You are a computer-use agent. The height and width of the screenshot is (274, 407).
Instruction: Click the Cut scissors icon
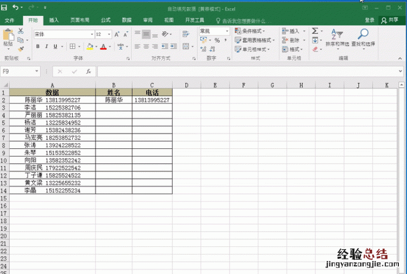point(21,31)
